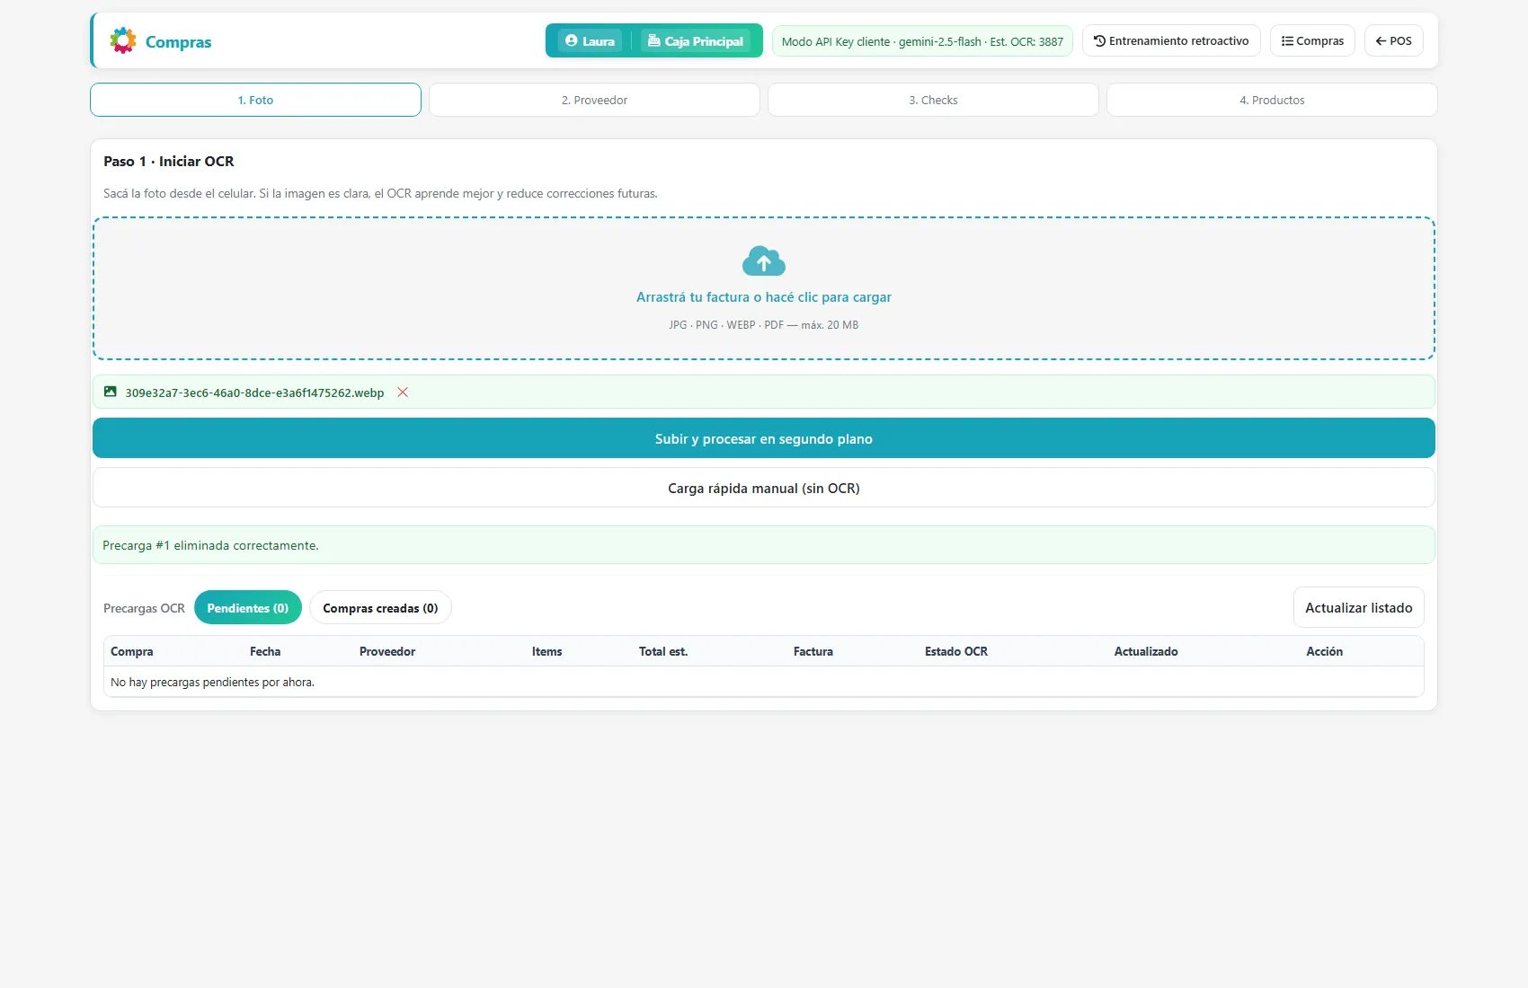Show Compras creadas (0)
The width and height of the screenshot is (1528, 988).
click(x=380, y=608)
